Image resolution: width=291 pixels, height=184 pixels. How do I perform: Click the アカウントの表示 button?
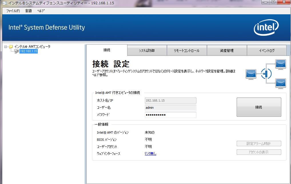(259, 152)
